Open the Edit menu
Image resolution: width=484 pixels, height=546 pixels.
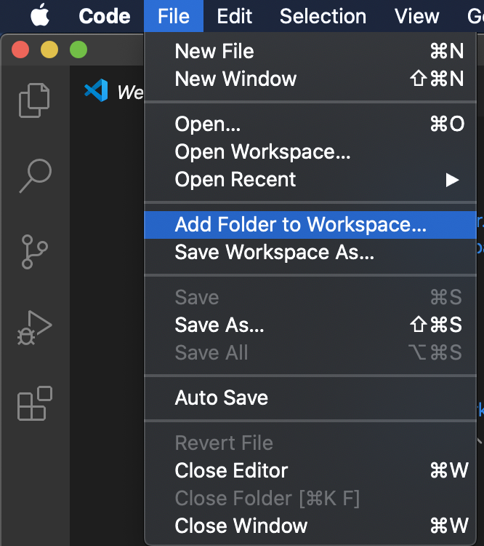pyautogui.click(x=234, y=16)
